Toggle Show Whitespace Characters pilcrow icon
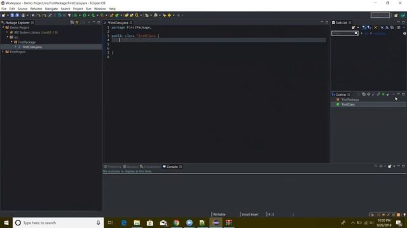Viewport: 407px width, 228px height. [69, 15]
